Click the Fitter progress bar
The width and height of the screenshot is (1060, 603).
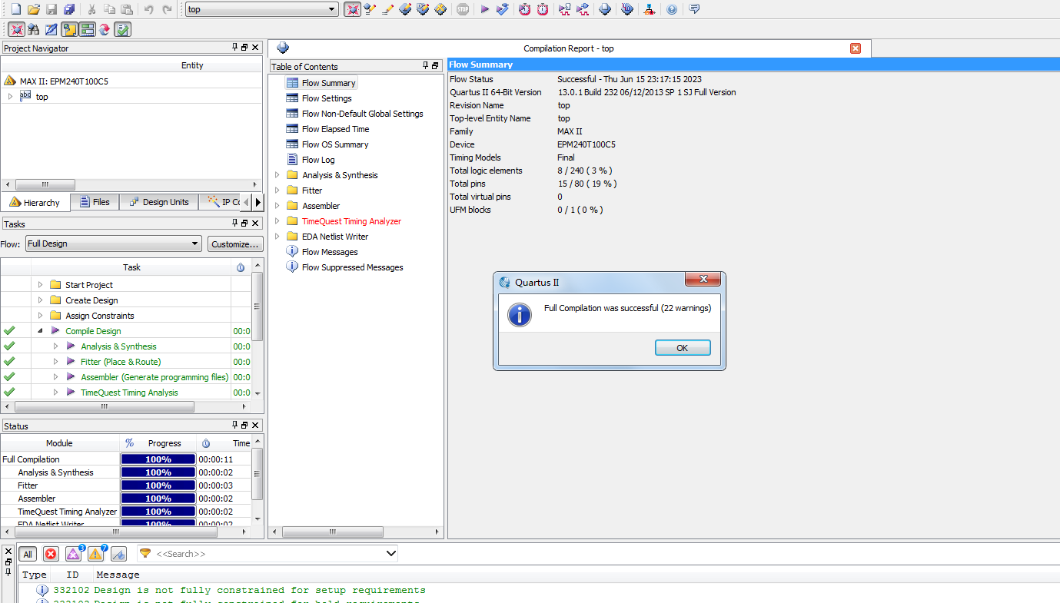[x=158, y=485]
